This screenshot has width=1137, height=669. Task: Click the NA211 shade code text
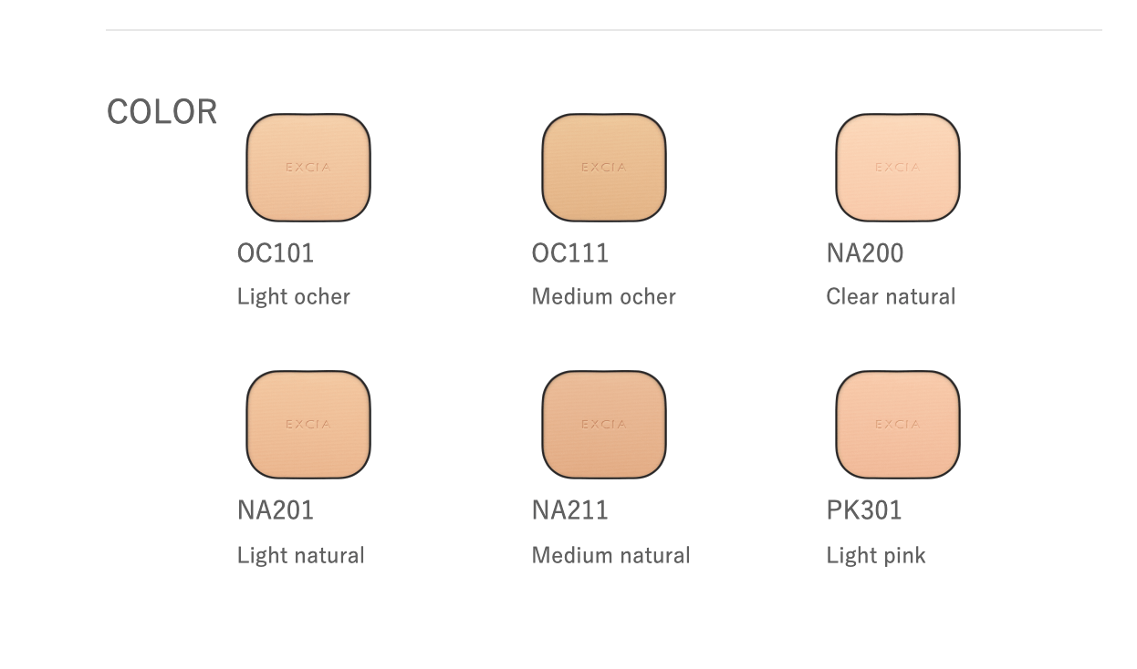570,511
